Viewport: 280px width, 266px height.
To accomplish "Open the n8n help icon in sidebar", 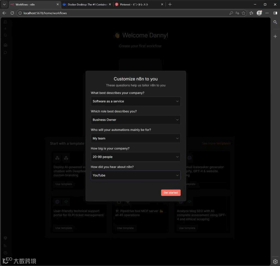I will 5,253.
